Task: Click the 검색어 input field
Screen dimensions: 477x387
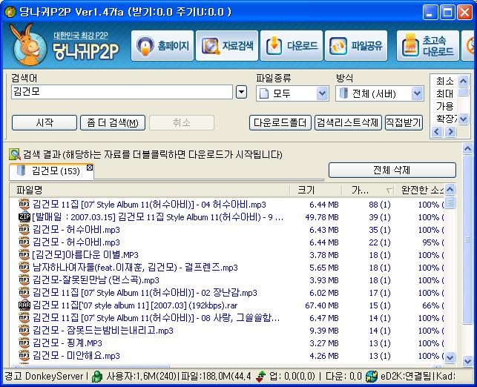Action: (x=122, y=92)
